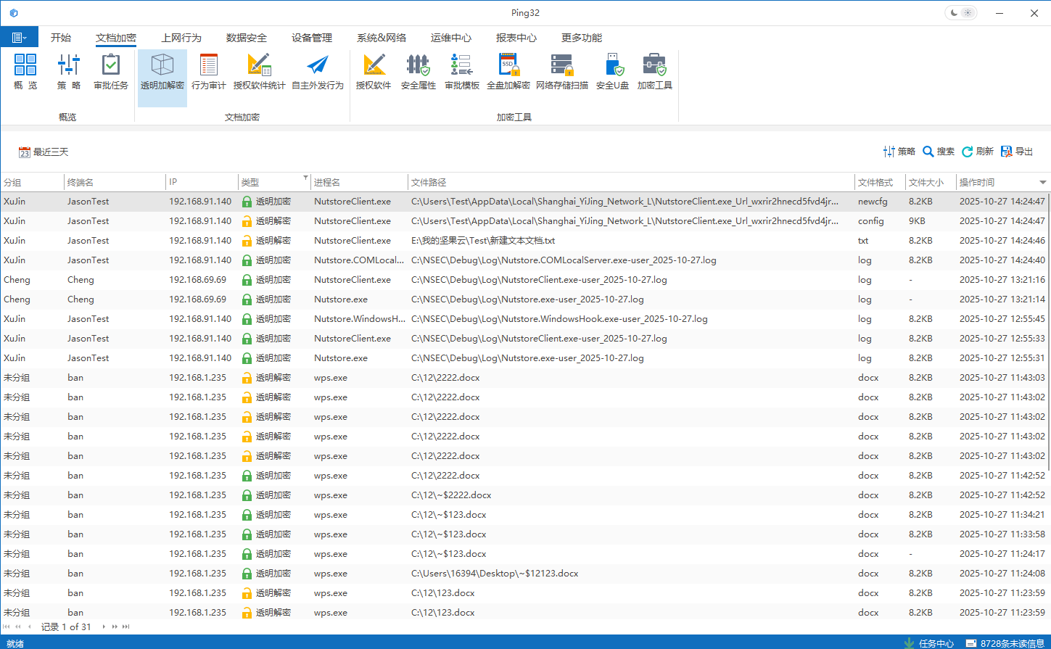Open 行为审计 in the ribbon
Viewport: 1051px width, 649px height.
[x=209, y=72]
